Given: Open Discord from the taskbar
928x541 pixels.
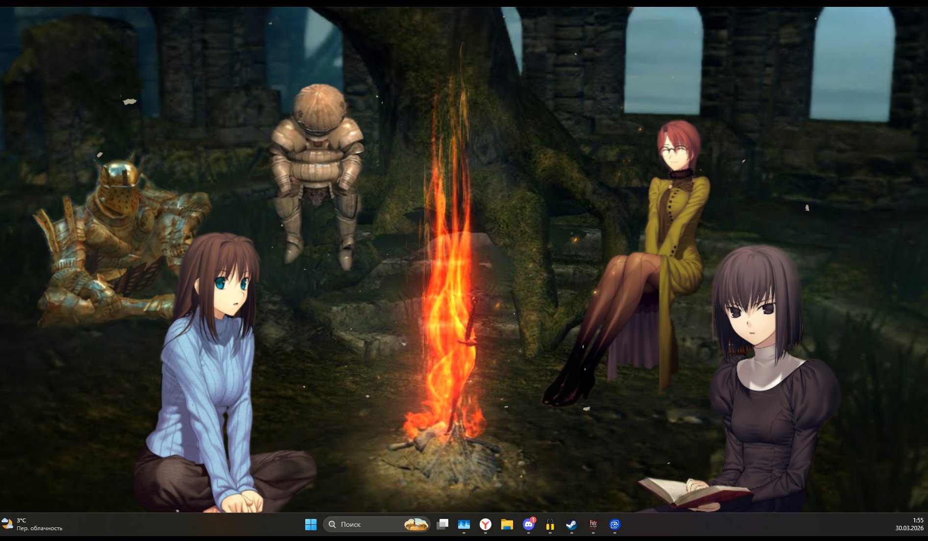Looking at the screenshot, I should click(x=529, y=525).
